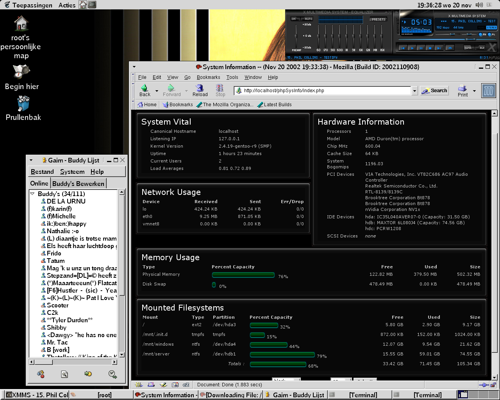This screenshot has height=400, width=500.
Task: Open The Mozilla Organization bookmark
Action: [225, 105]
